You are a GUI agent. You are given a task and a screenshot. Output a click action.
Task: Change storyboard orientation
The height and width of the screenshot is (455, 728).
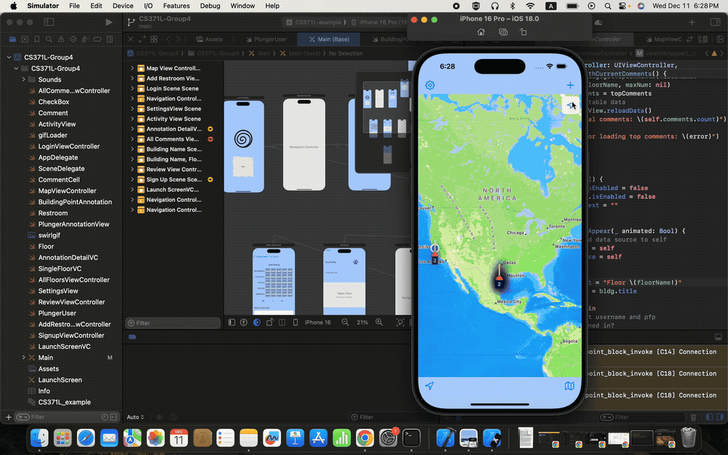(x=269, y=323)
